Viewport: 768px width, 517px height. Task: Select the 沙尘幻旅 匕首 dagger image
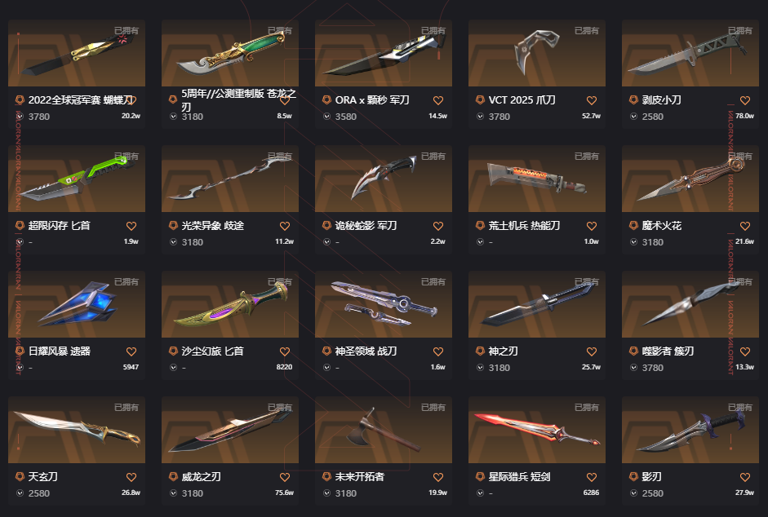(x=229, y=304)
